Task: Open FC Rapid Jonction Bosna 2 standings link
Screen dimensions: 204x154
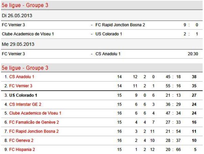Action: click(x=34, y=131)
